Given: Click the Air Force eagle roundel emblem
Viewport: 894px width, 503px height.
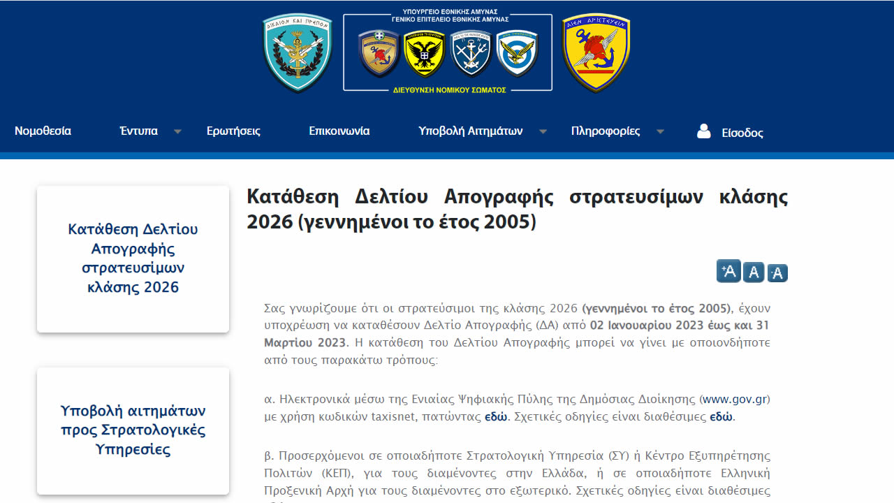Looking at the screenshot, I should pyautogui.click(x=518, y=53).
